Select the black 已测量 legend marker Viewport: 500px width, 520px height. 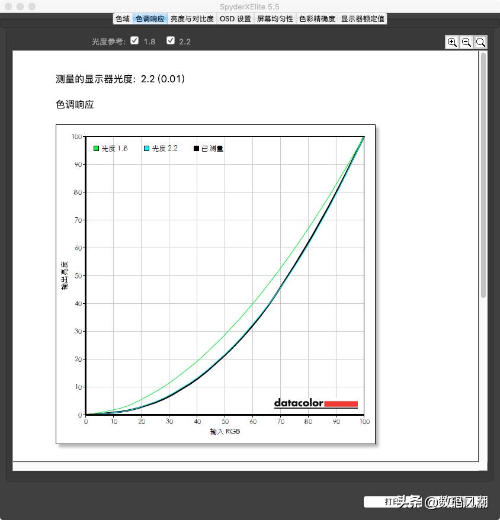197,148
